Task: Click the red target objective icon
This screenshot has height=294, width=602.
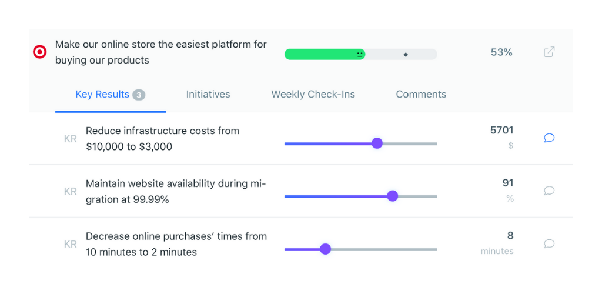Action: click(x=40, y=52)
